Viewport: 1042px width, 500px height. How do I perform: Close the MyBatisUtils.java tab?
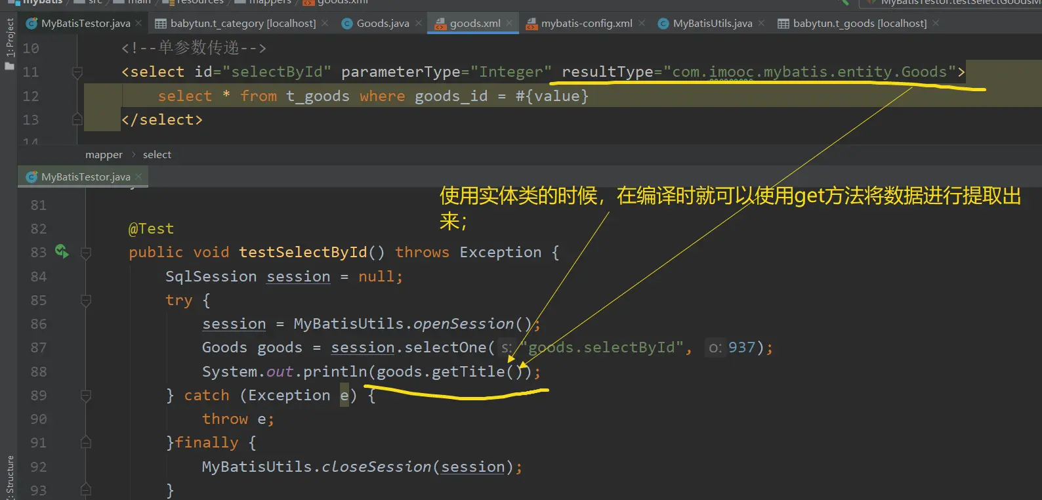(x=761, y=23)
